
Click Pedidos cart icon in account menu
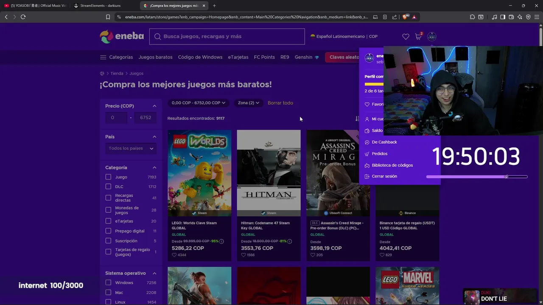point(367,154)
